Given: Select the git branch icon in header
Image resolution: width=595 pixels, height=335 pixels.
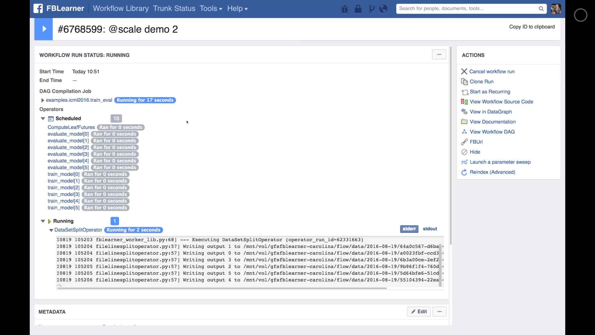Looking at the screenshot, I should 371,9.
